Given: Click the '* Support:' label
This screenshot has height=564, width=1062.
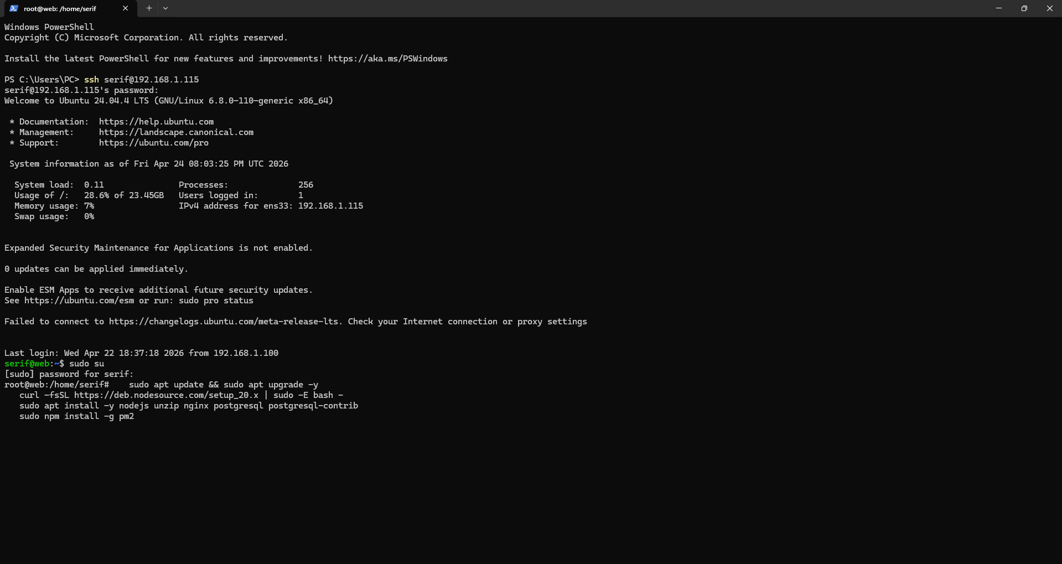Looking at the screenshot, I should click(x=34, y=143).
